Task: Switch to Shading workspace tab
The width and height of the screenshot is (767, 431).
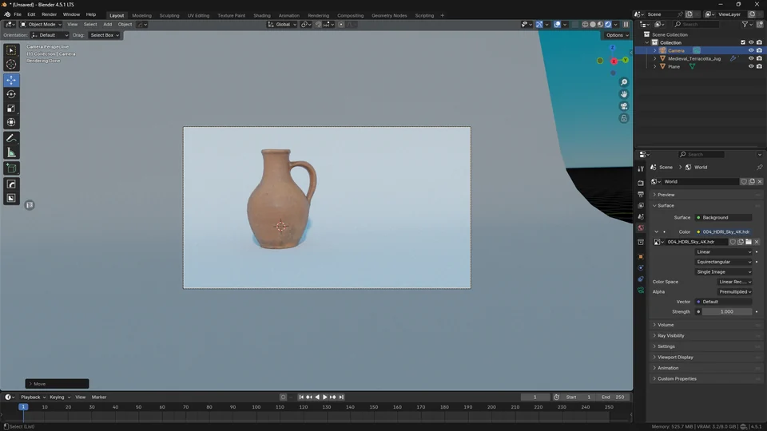Action: coord(262,16)
